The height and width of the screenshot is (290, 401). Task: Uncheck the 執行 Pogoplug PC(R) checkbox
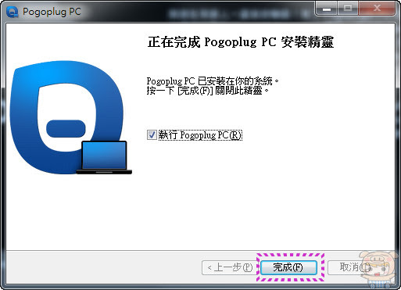pos(152,135)
